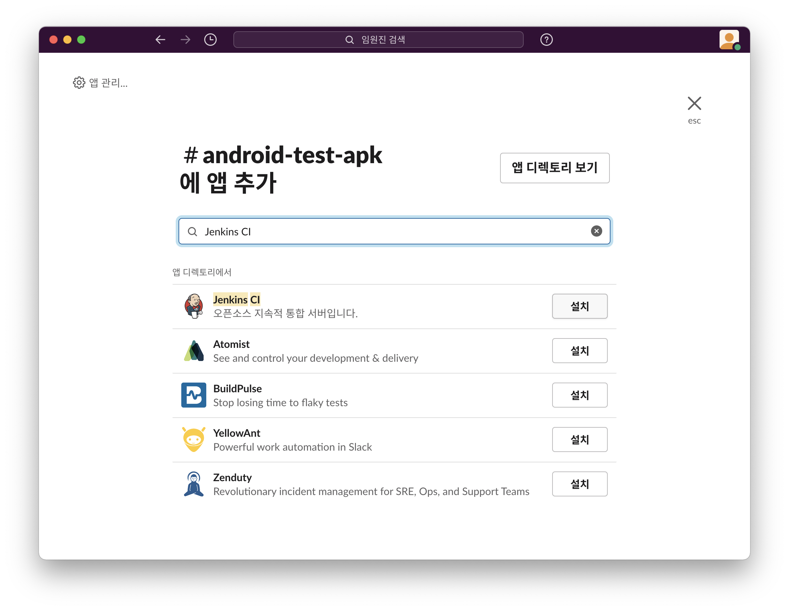Click the Zenduty app icon
Image resolution: width=789 pixels, height=611 pixels.
(194, 484)
